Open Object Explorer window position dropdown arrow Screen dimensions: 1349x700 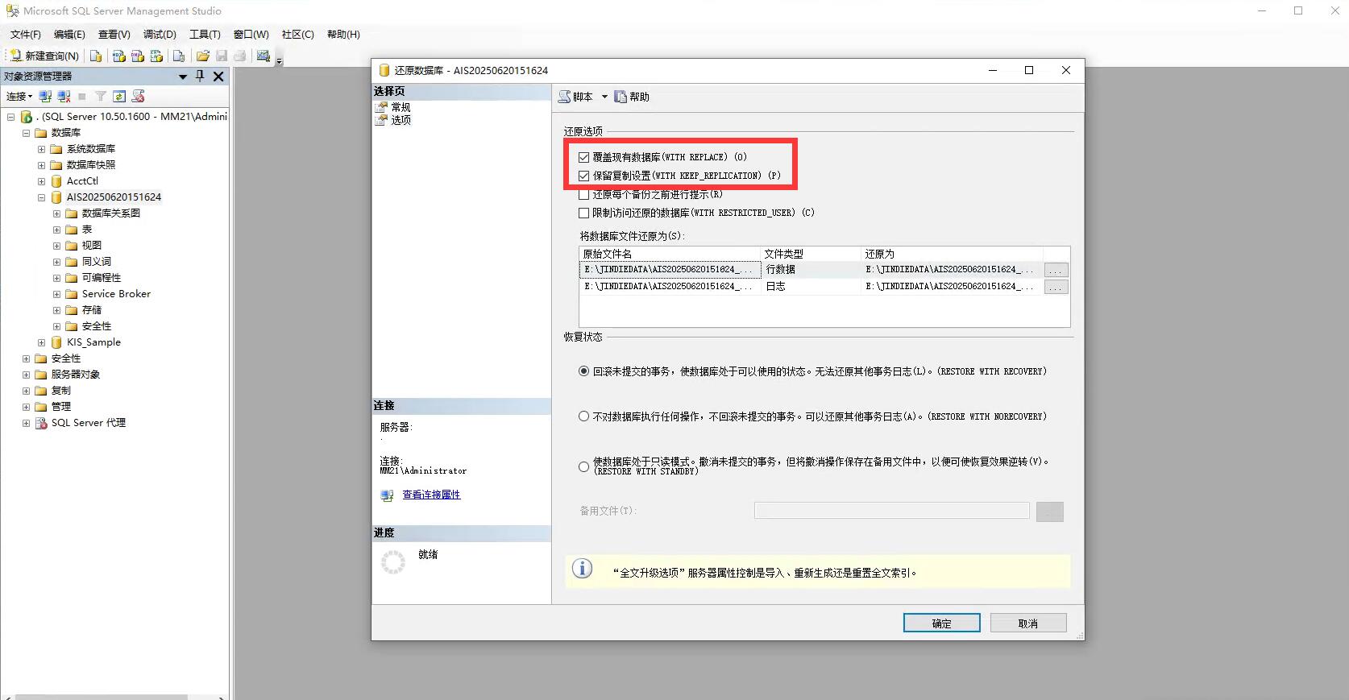[x=183, y=77]
